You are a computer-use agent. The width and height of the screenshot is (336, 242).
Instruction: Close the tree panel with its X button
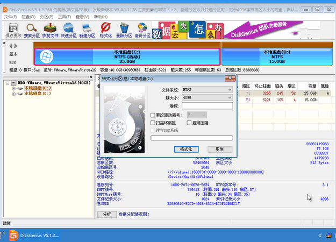[x=91, y=77]
